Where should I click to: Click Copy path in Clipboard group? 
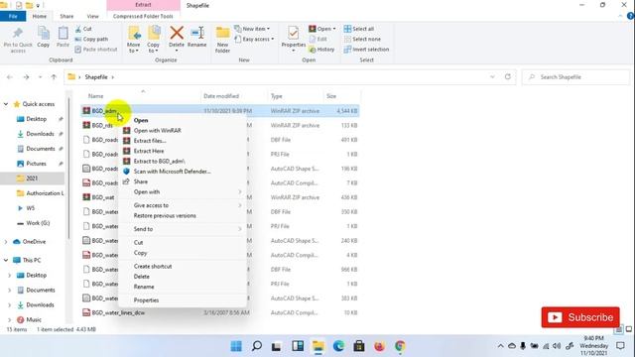[x=91, y=39]
